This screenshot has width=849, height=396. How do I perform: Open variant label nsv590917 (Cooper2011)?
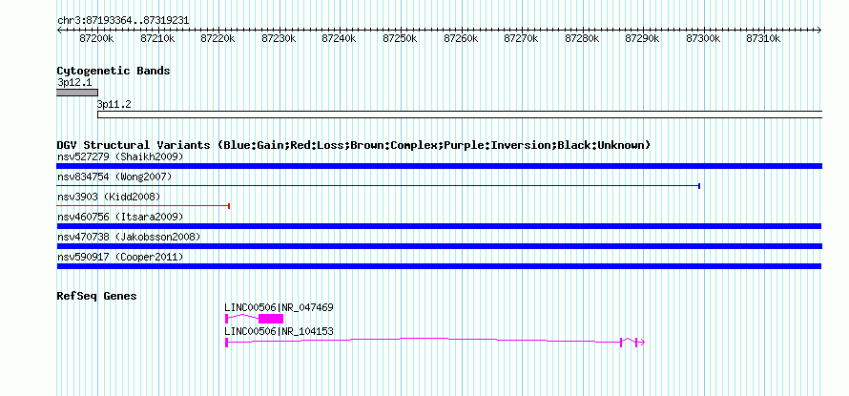120,257
